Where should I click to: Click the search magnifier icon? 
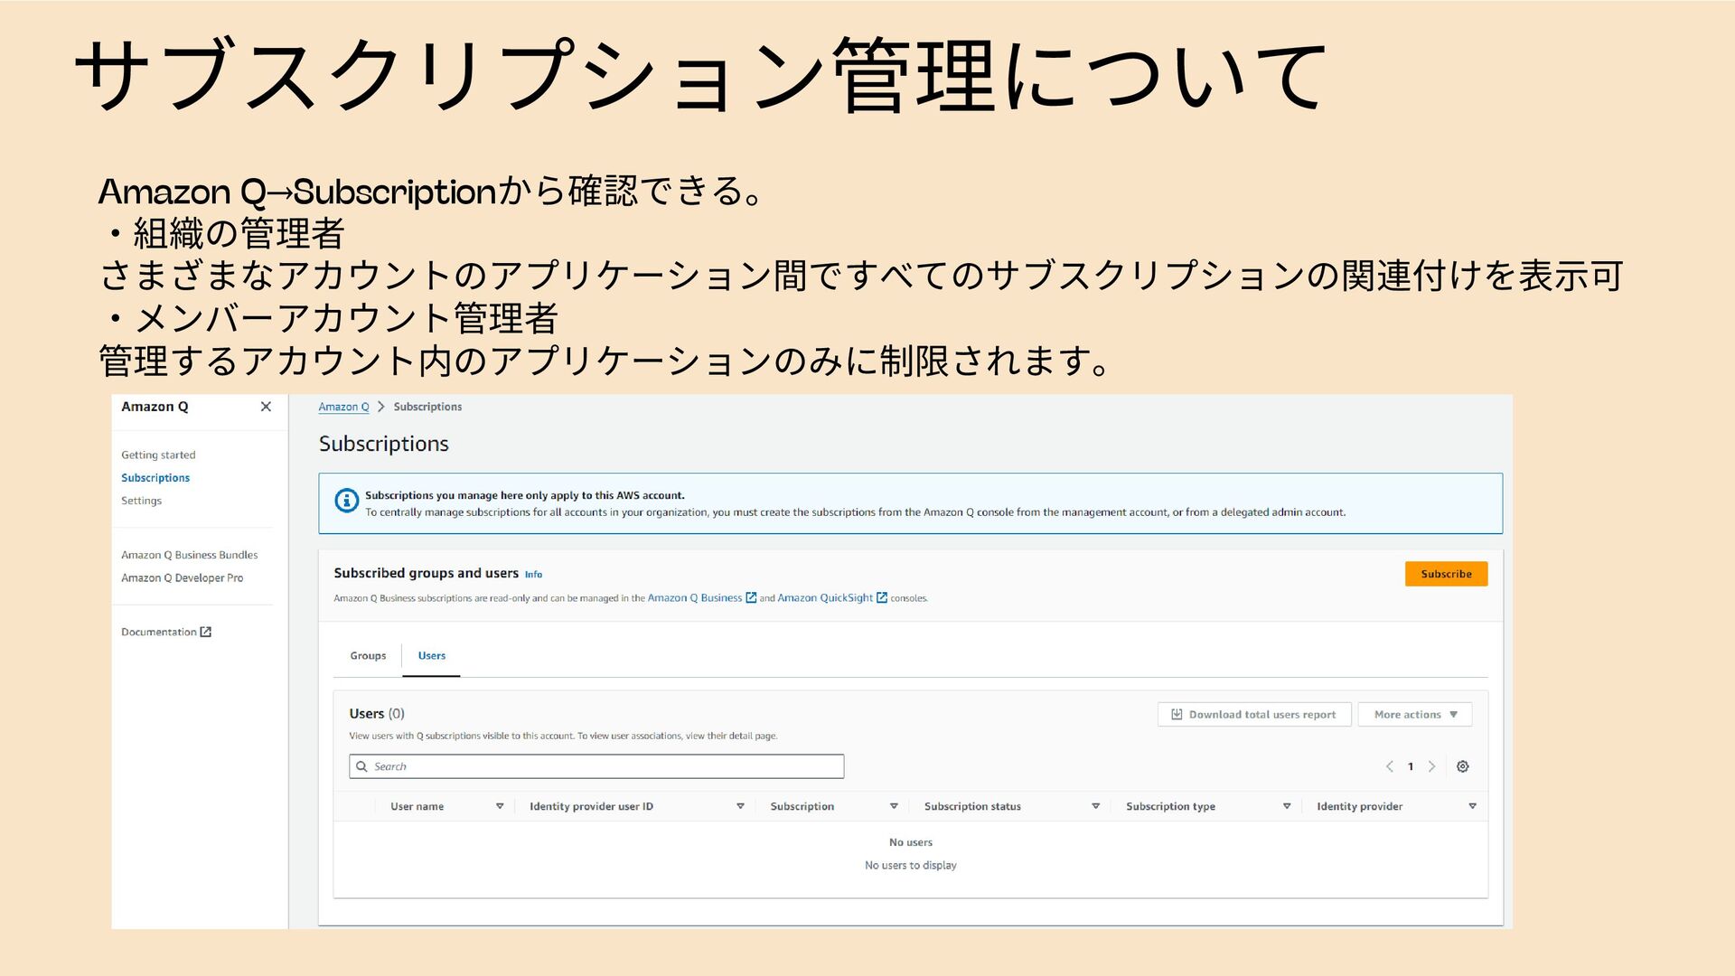click(x=362, y=766)
